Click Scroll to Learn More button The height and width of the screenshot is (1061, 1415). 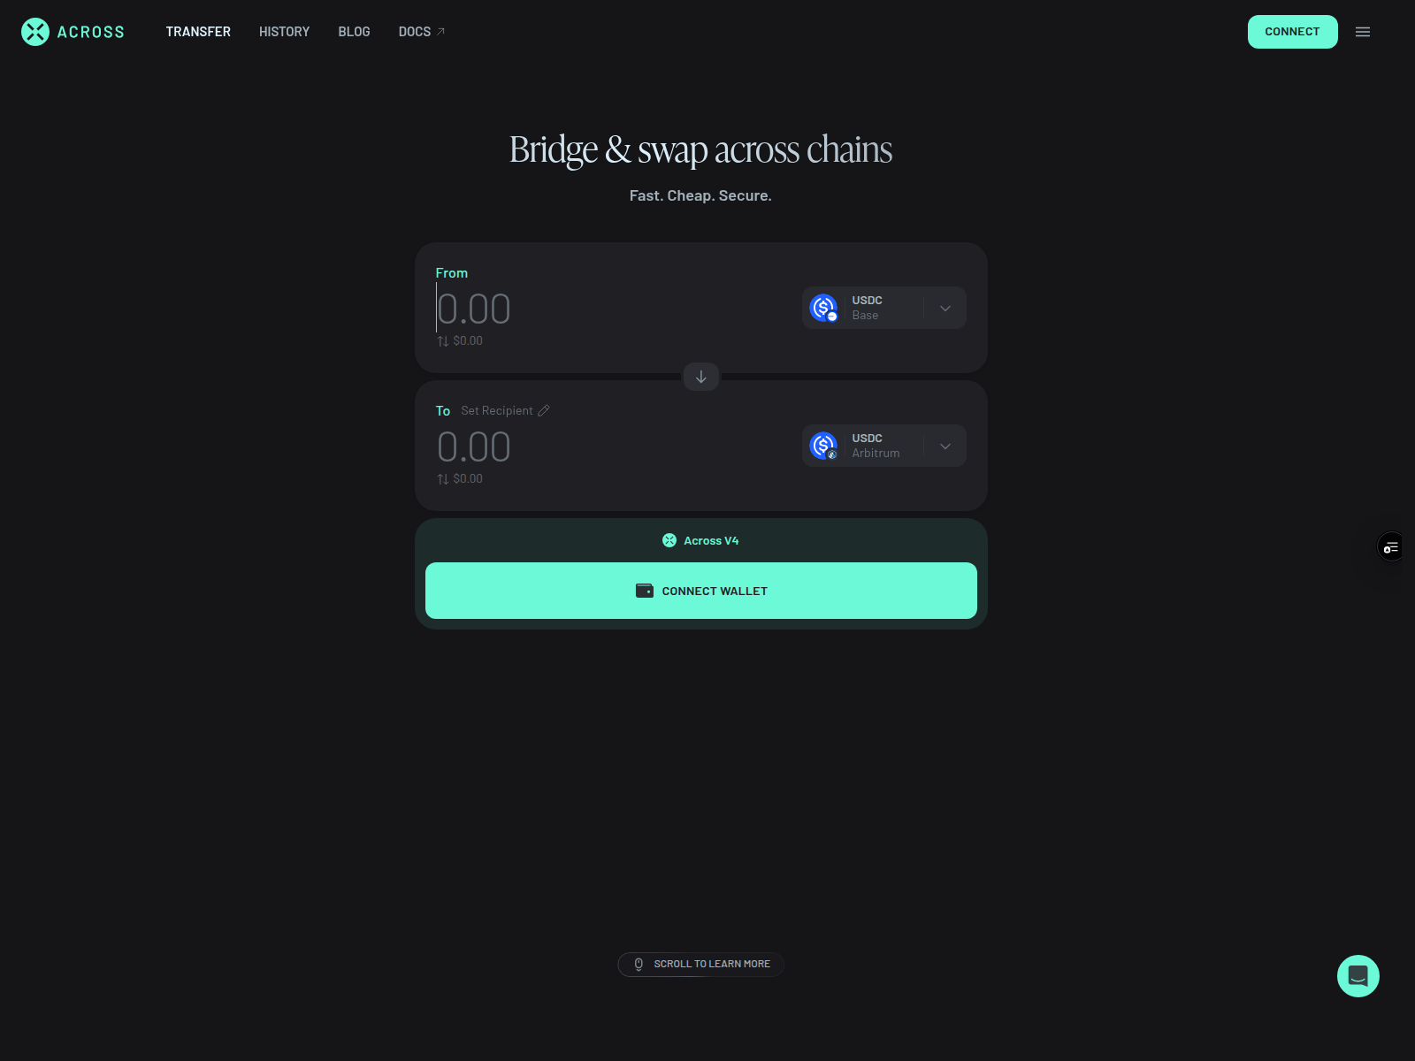tap(700, 964)
